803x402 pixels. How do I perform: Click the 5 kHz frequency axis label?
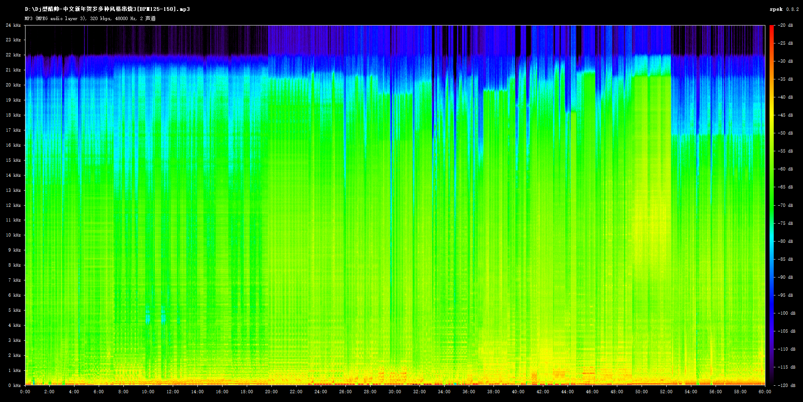(14, 310)
